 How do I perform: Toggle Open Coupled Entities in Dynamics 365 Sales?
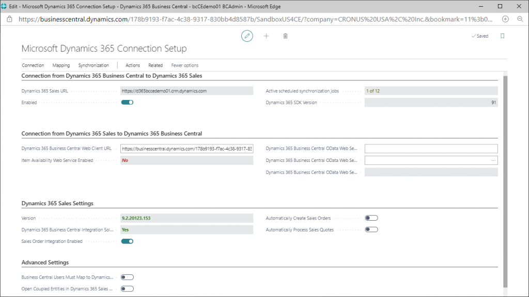click(127, 289)
